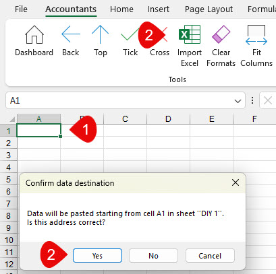Select column C header
276x274 pixels.
click(x=125, y=118)
